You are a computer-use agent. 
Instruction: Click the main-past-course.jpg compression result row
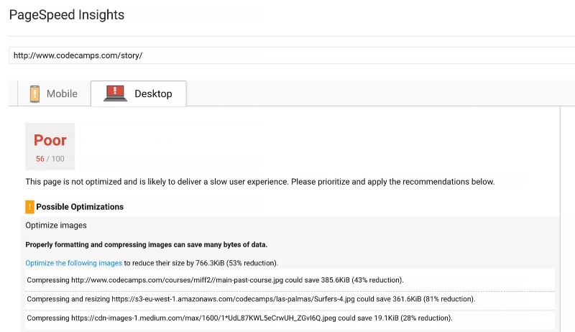coord(215,280)
